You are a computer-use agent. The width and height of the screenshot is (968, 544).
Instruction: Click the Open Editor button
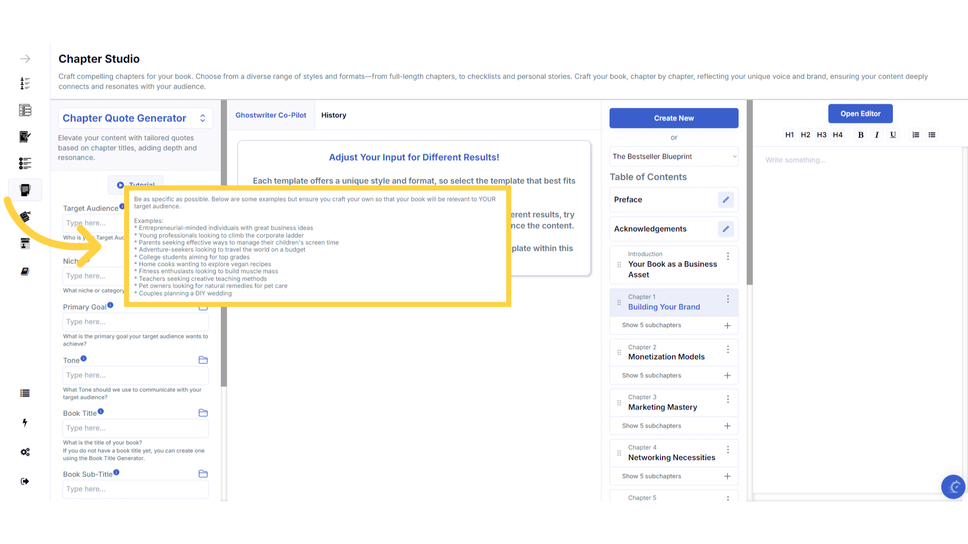(x=860, y=114)
